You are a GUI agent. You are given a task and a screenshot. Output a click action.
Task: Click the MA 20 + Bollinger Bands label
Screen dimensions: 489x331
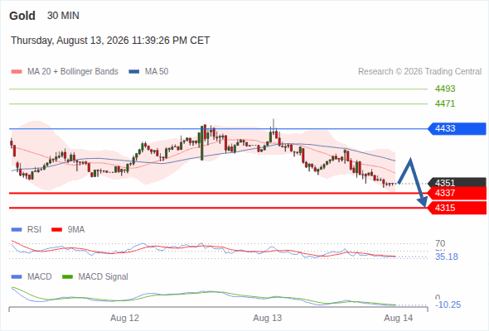(73, 72)
